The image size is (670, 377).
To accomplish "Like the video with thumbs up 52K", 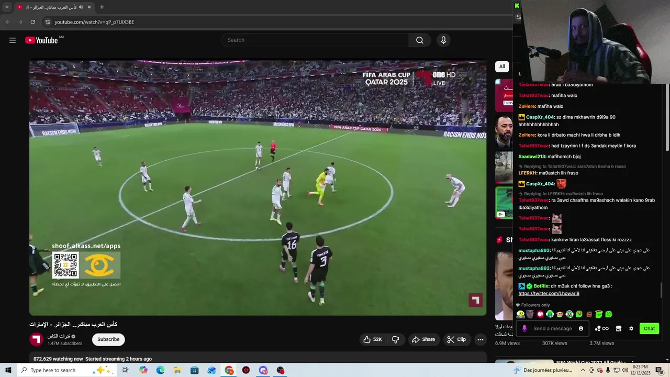I will click(373, 339).
